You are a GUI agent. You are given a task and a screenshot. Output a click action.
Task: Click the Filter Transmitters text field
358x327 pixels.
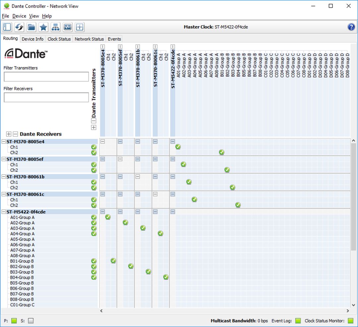click(46, 77)
